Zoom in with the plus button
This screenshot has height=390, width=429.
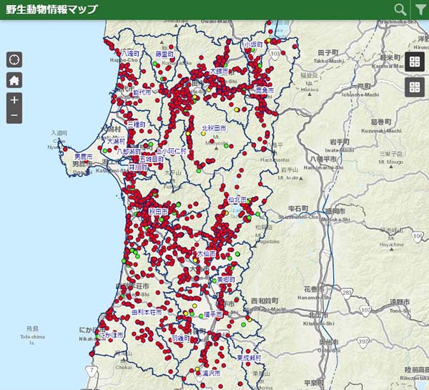point(14,99)
